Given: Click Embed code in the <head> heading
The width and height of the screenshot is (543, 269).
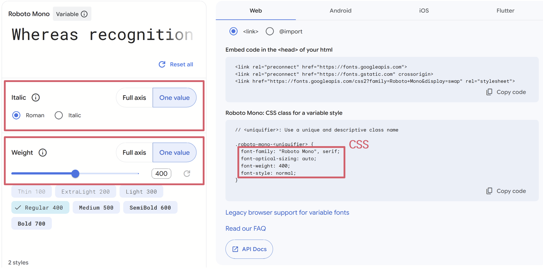Looking at the screenshot, I should pos(279,50).
